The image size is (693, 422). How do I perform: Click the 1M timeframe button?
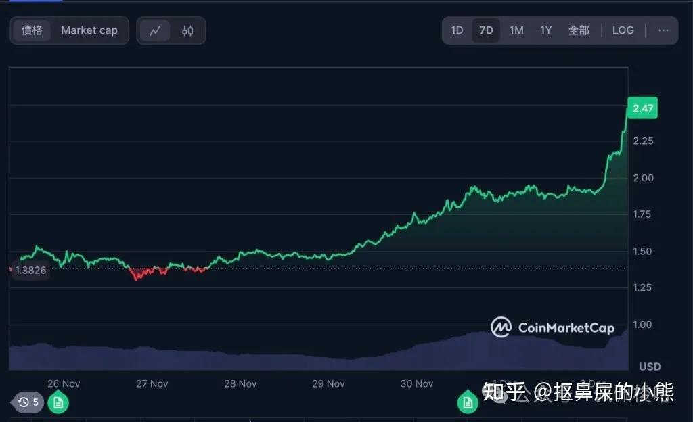click(x=516, y=30)
